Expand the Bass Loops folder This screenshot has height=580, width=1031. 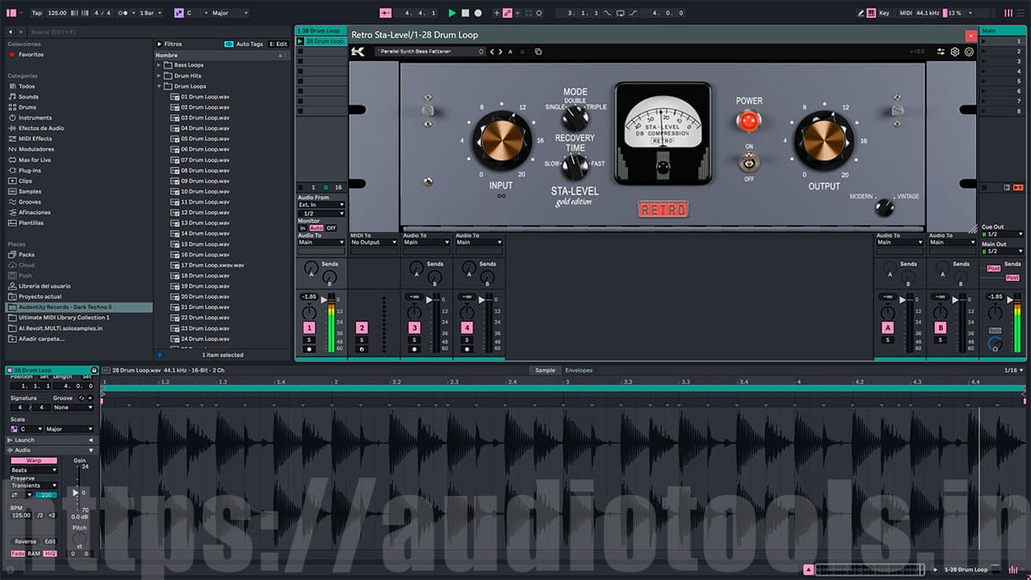point(160,65)
